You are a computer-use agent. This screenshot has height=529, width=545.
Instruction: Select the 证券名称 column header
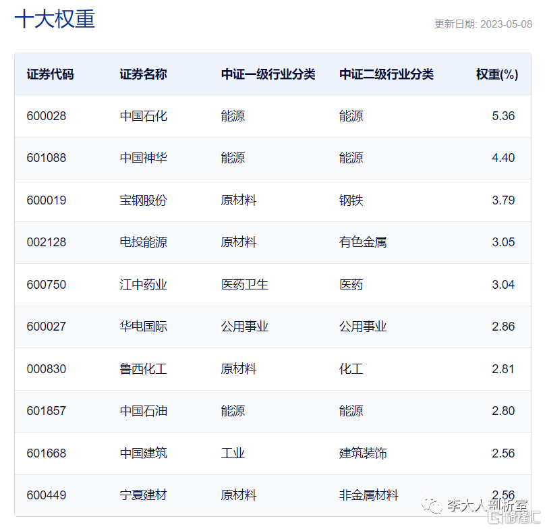coord(143,74)
